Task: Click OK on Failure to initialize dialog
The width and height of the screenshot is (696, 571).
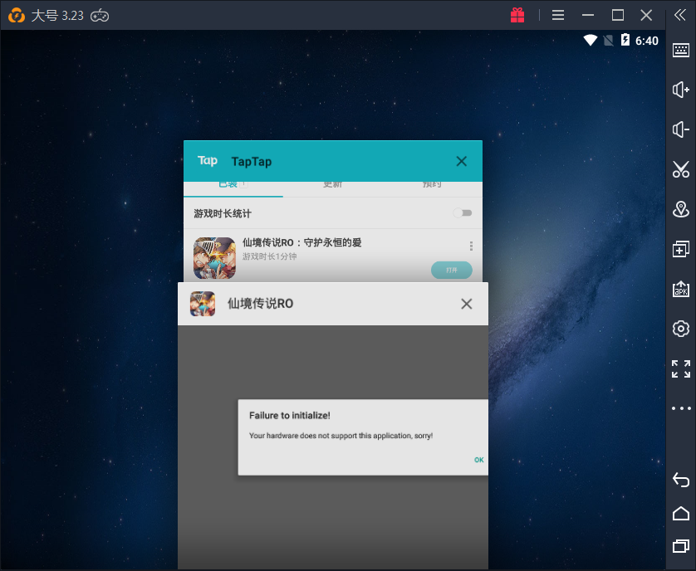Action: [x=478, y=460]
